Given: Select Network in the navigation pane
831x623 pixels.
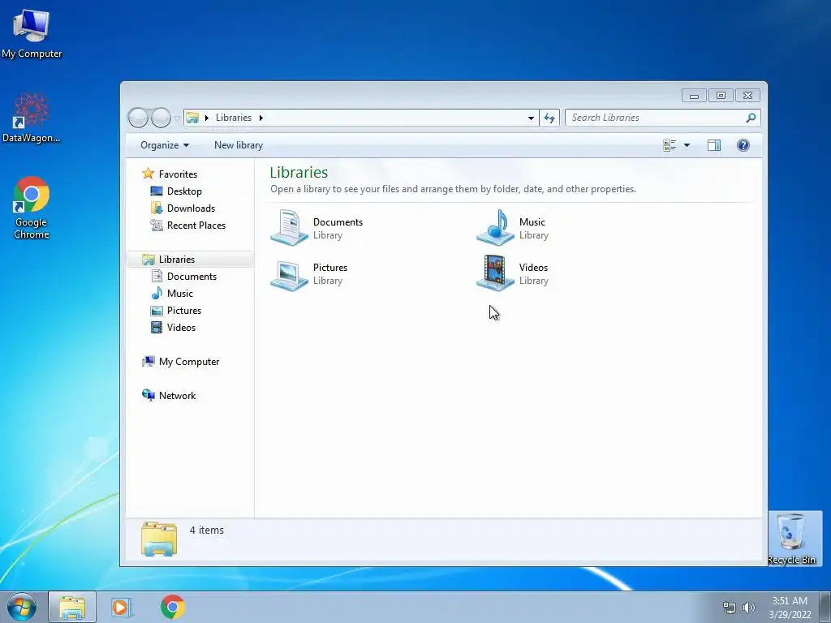Looking at the screenshot, I should coord(177,396).
